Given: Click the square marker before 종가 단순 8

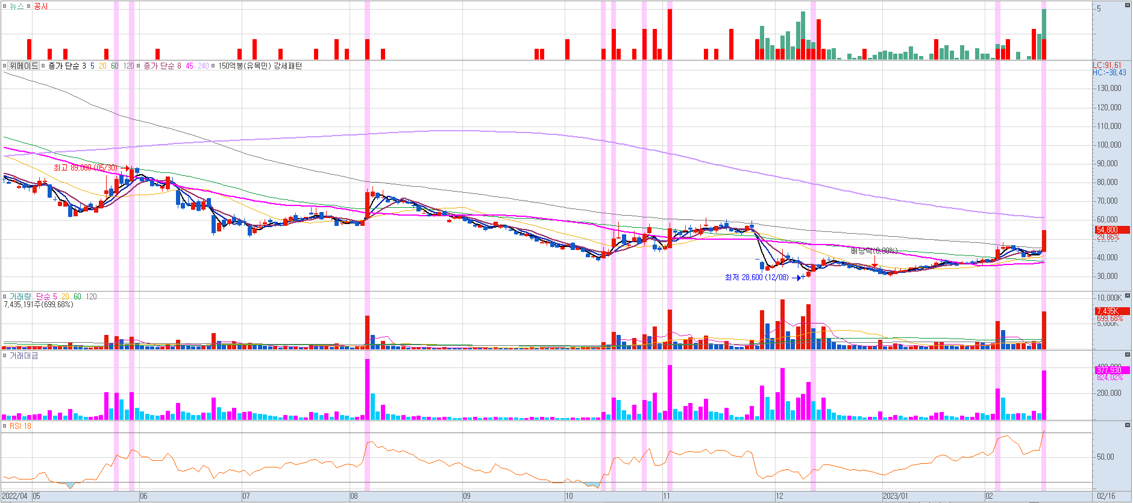Looking at the screenshot, I should 139,66.
